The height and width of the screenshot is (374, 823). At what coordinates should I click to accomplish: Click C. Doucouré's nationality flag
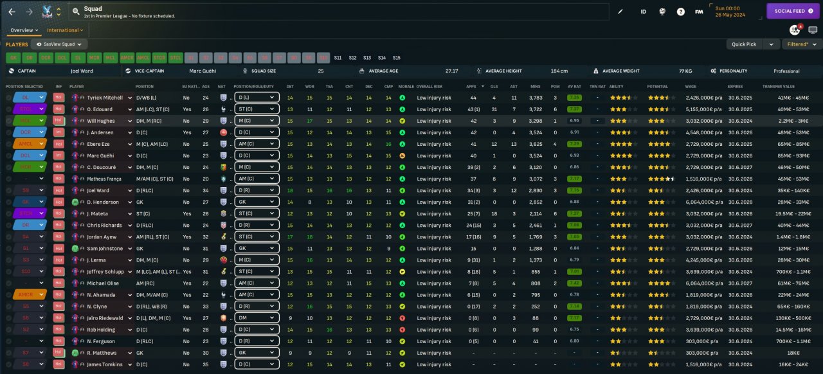pos(224,167)
